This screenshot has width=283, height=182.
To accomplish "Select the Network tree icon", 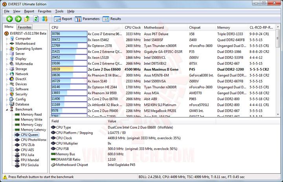I will (12, 74).
